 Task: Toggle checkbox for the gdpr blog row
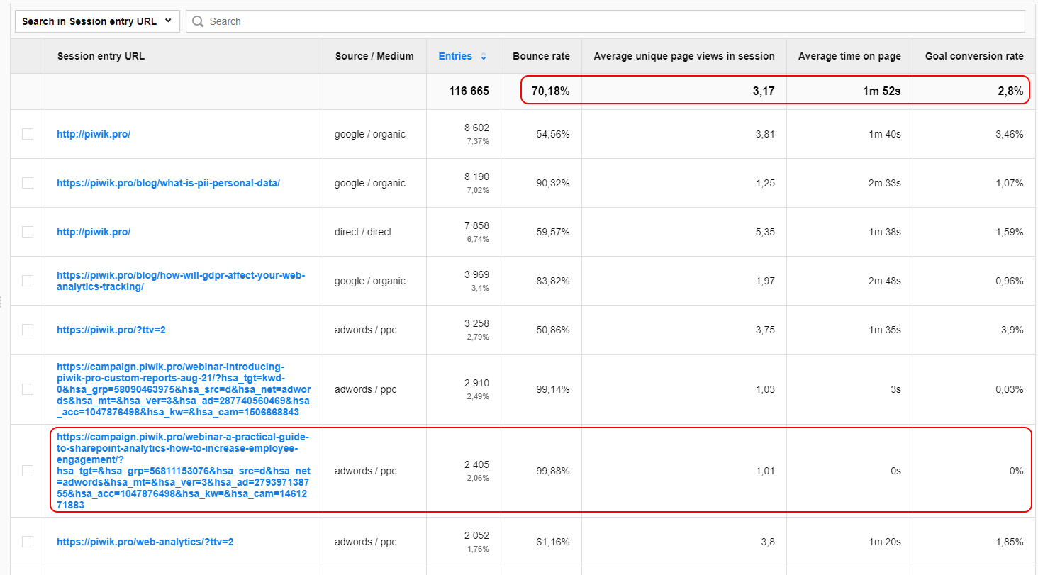point(28,281)
